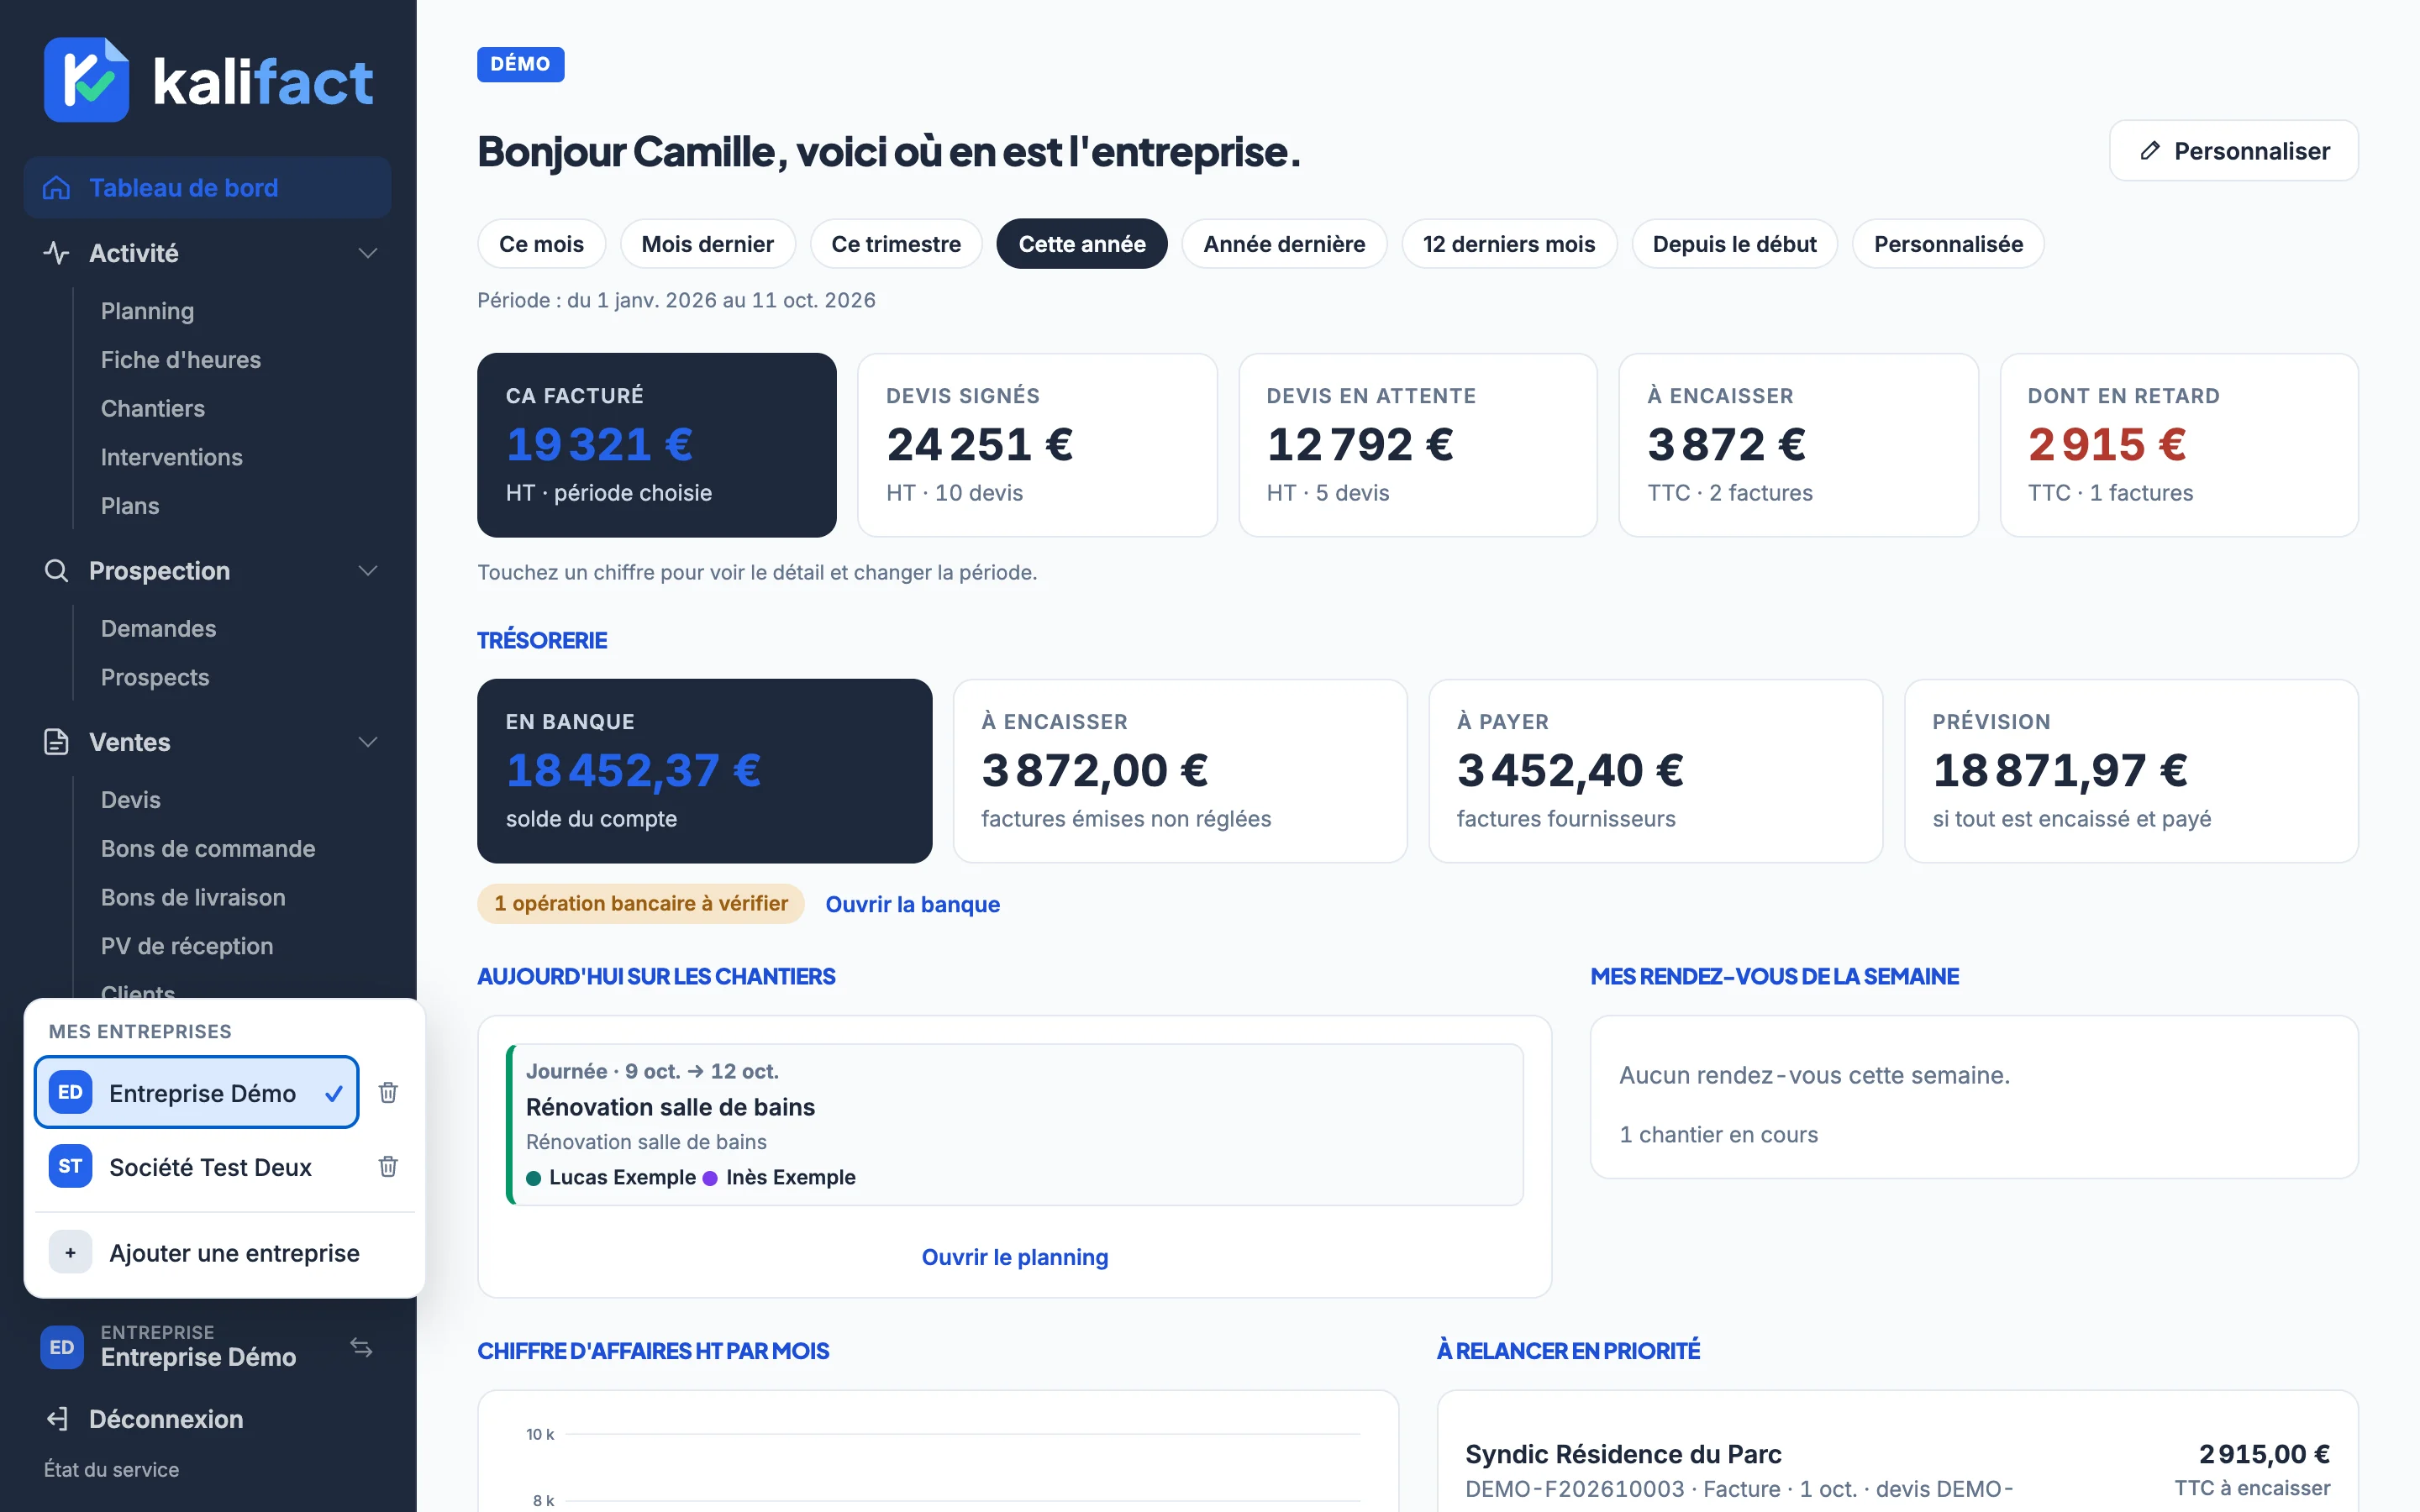Click Ajouter une entreprise

(225, 1252)
